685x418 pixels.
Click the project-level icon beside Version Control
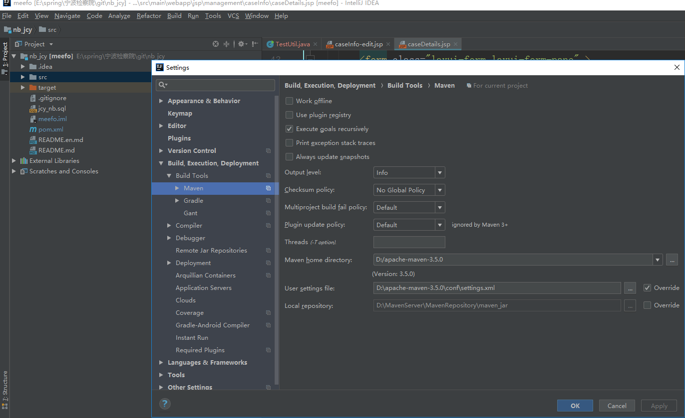pos(268,151)
